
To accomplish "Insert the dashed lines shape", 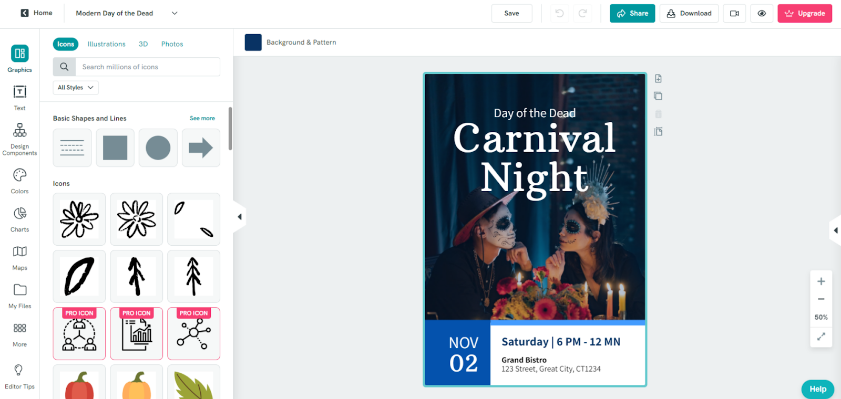I will (72, 148).
